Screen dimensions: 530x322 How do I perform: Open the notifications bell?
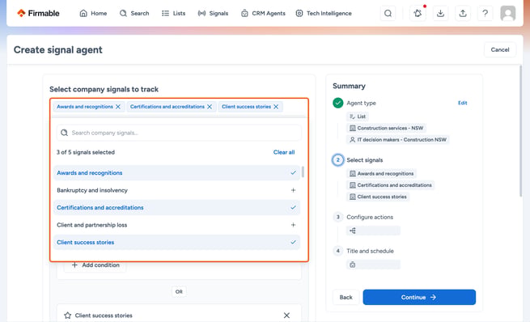tap(418, 13)
